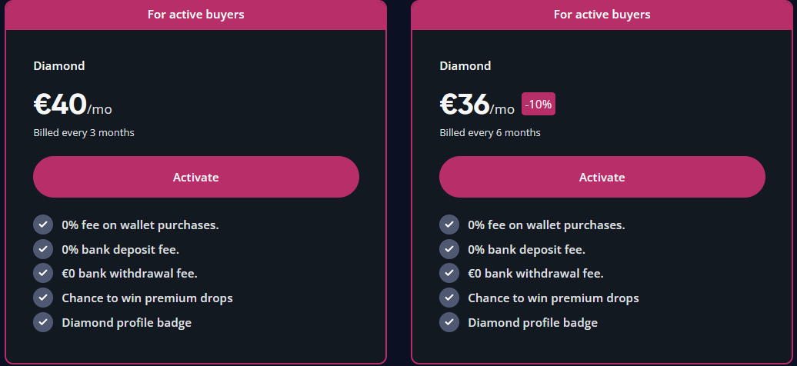Click checkmark beside Diamond profile badge in 6-month plan
The height and width of the screenshot is (366, 797).
[449, 322]
